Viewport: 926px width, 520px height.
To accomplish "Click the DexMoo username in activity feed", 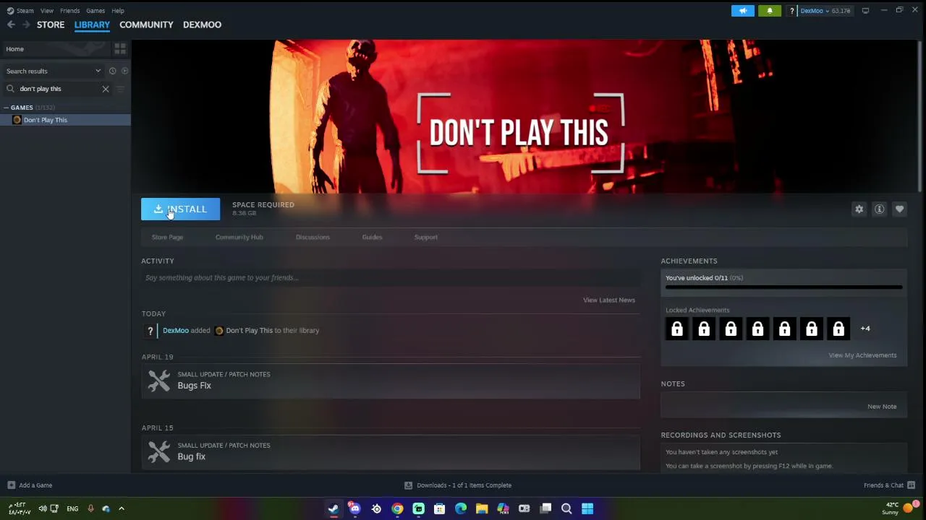I will (x=176, y=331).
